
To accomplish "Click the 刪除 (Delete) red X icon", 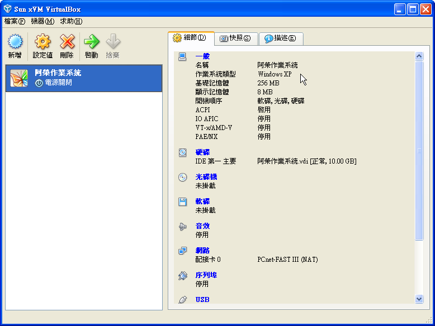I will pos(67,41).
